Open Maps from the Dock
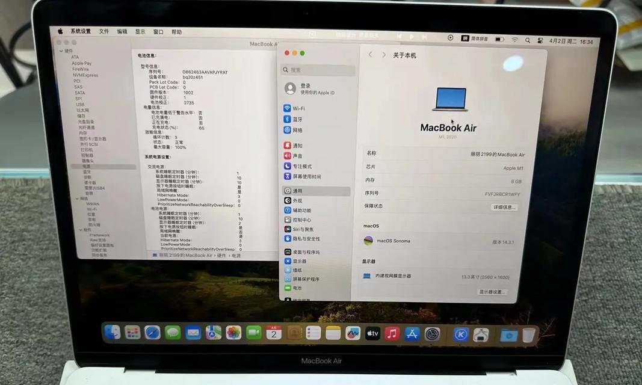Viewport: 642px width, 385px height. [214, 333]
